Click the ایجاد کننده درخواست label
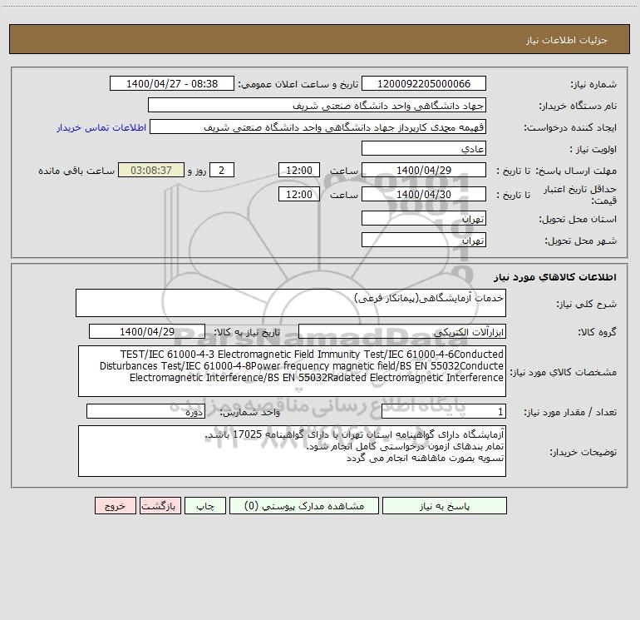The width and height of the screenshot is (640, 620). coord(570,128)
